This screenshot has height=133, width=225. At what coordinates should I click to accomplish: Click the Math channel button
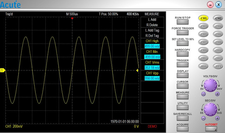point(204,66)
